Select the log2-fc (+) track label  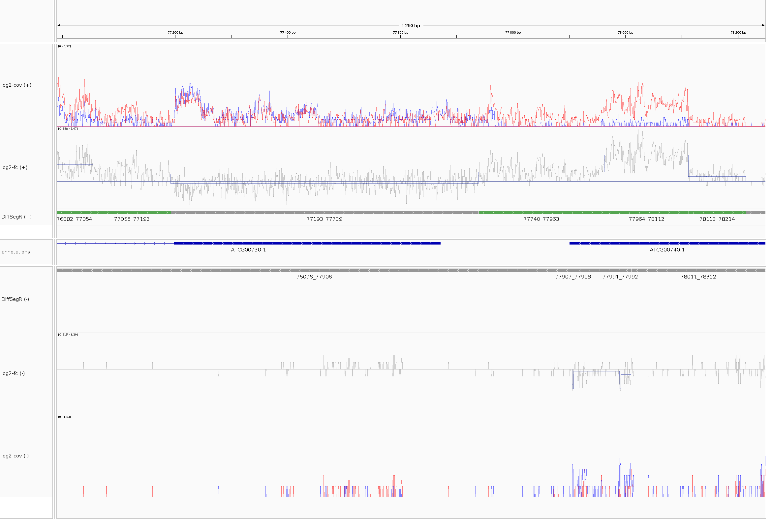pos(15,168)
